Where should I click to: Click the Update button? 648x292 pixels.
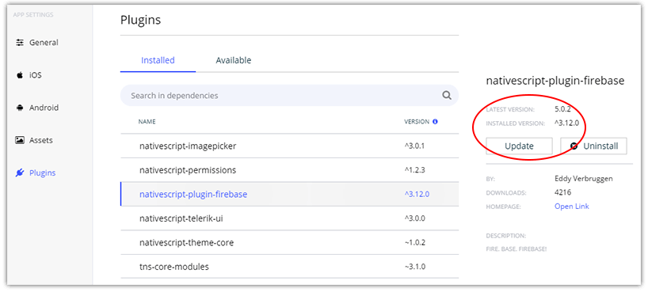tap(519, 146)
